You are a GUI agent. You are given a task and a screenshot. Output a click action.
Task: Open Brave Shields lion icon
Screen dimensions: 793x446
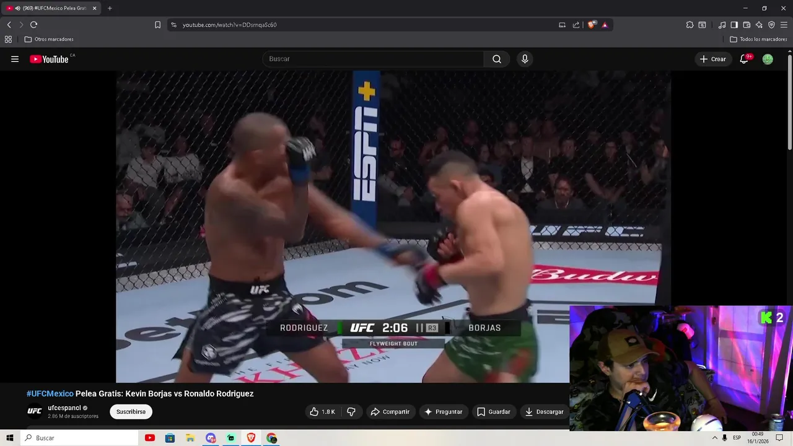pos(592,25)
